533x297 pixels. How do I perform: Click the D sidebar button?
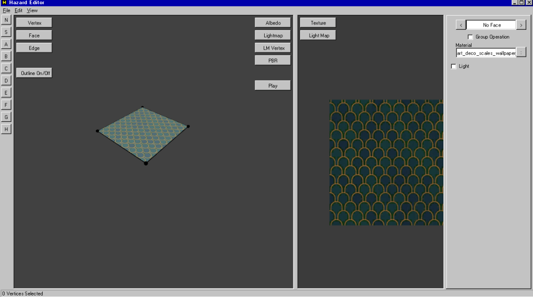(6, 81)
